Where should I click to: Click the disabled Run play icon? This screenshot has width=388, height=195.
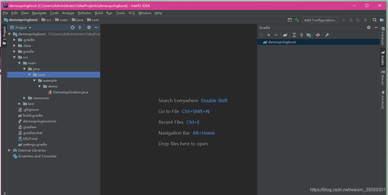(x=344, y=20)
